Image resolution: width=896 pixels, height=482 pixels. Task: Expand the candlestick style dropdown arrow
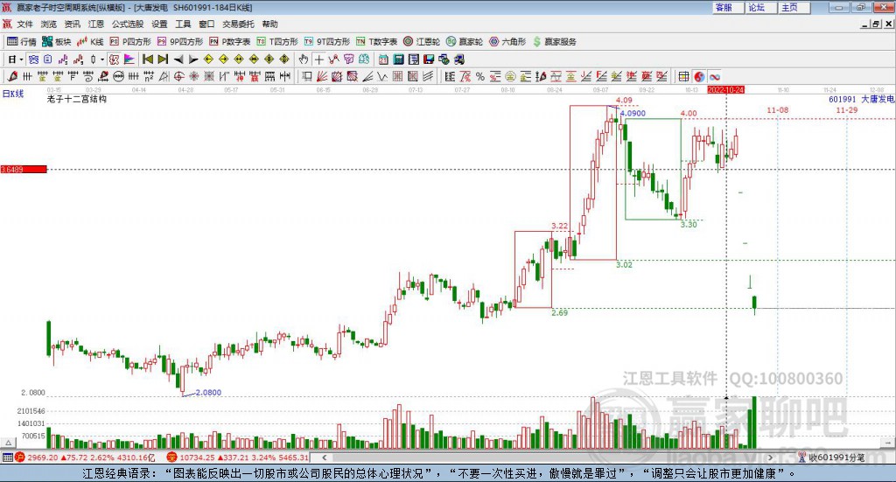pos(102,59)
